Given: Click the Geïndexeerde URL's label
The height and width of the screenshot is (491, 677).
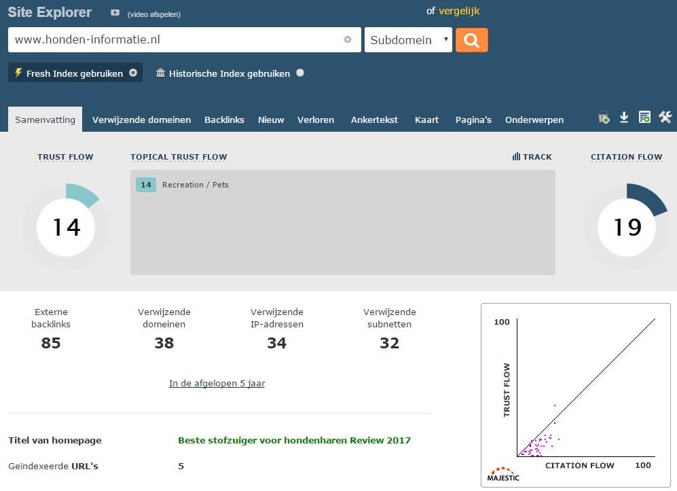Looking at the screenshot, I should pos(53,466).
